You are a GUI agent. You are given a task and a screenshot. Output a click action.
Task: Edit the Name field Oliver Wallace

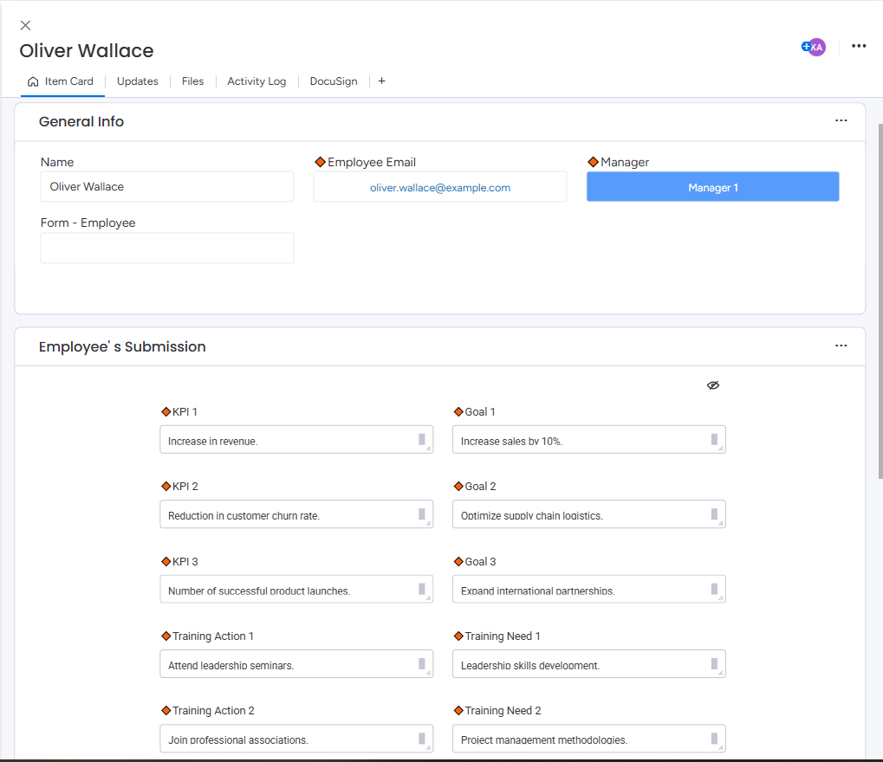[x=166, y=187]
